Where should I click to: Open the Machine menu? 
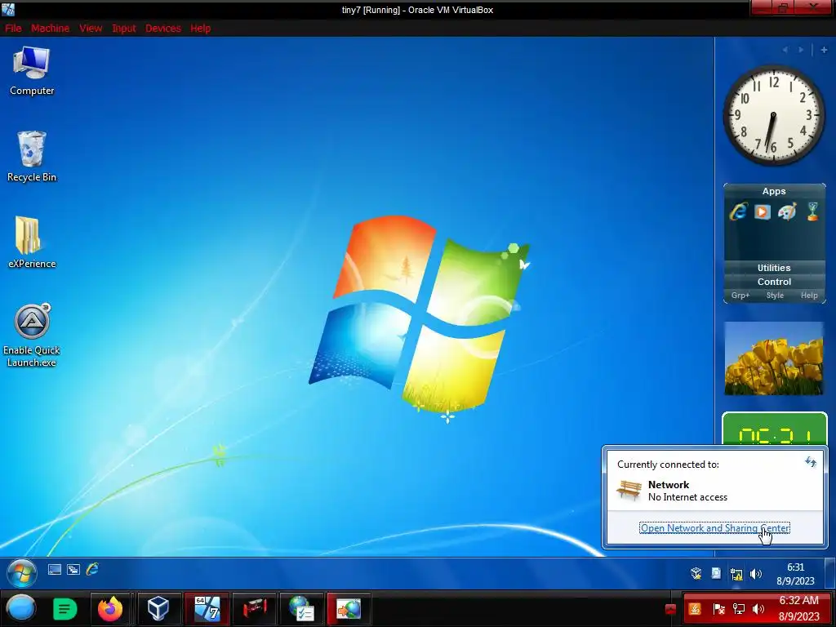coord(50,29)
